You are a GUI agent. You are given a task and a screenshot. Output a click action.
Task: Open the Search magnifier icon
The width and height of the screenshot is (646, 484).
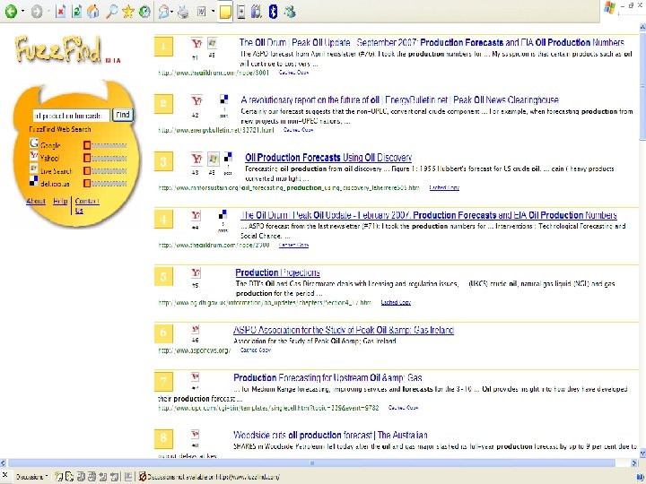click(111, 12)
